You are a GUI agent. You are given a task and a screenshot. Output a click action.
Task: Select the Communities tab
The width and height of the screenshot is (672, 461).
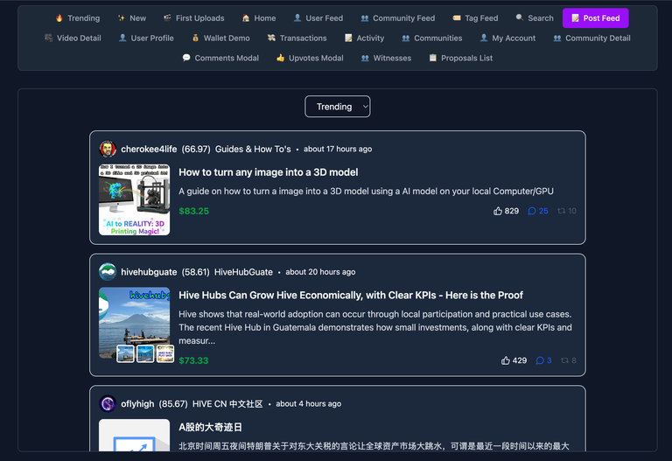432,38
